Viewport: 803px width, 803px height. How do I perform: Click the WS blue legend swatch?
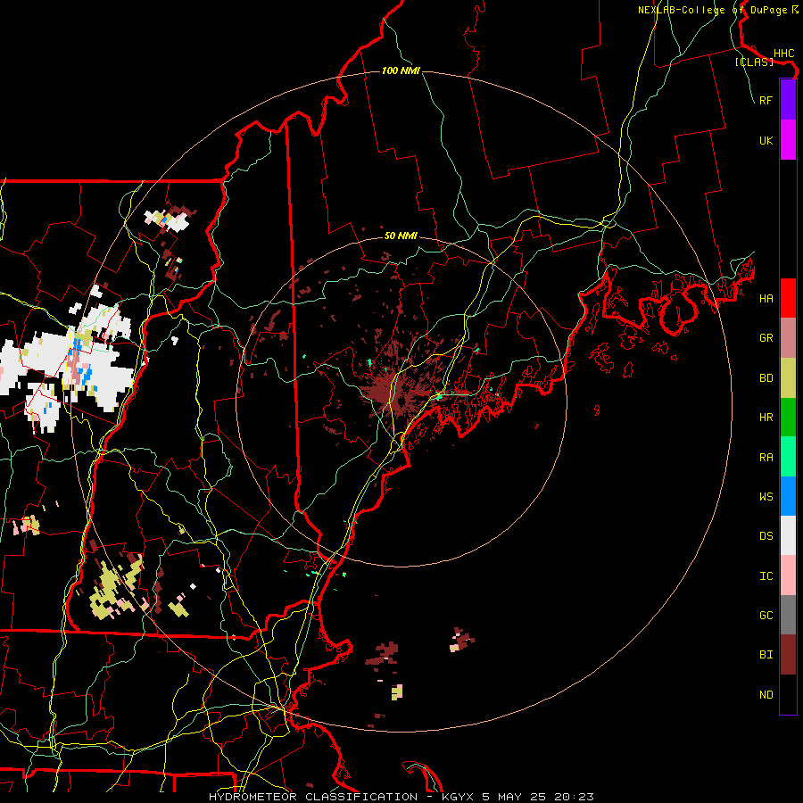point(788,496)
